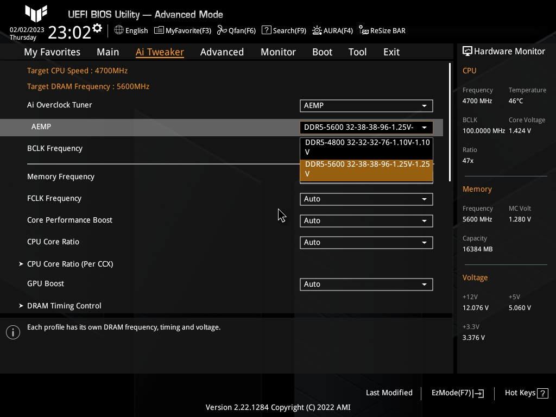The width and height of the screenshot is (556, 417).
Task: Switch to My Favorites tab
Action: 52,52
